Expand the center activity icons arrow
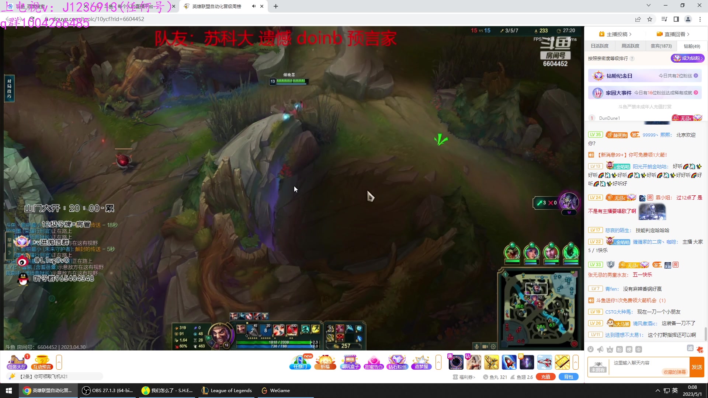This screenshot has width=708, height=398. (x=438, y=362)
